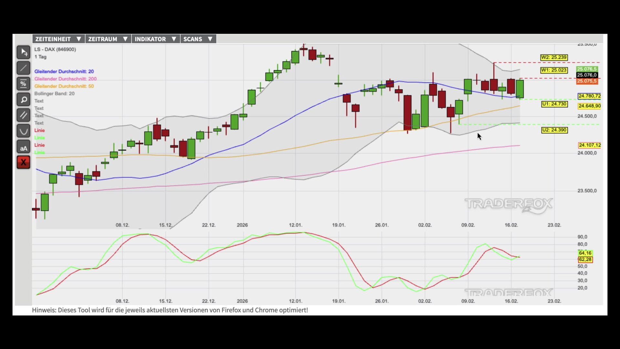The image size is (620, 349).
Task: Select the curve arc drawing tool
Action: coord(23,131)
